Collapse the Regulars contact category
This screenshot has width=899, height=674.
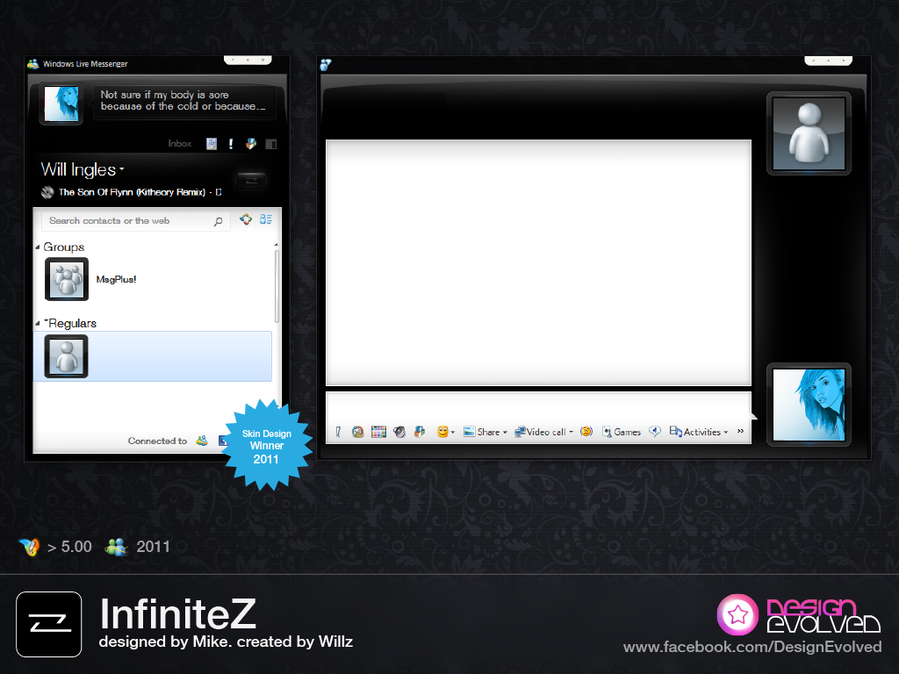38,324
